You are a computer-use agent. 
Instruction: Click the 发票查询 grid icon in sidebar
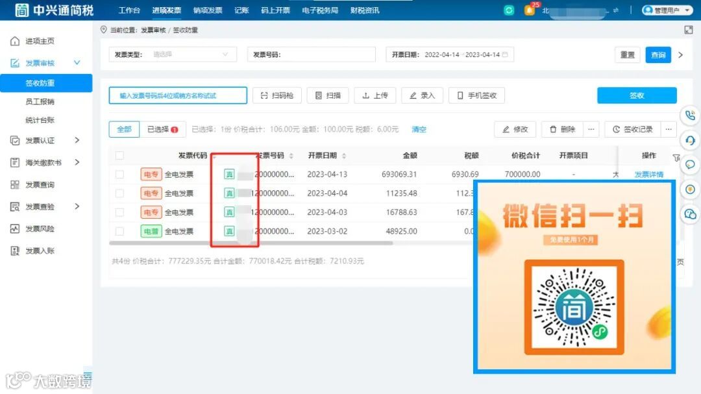15,185
